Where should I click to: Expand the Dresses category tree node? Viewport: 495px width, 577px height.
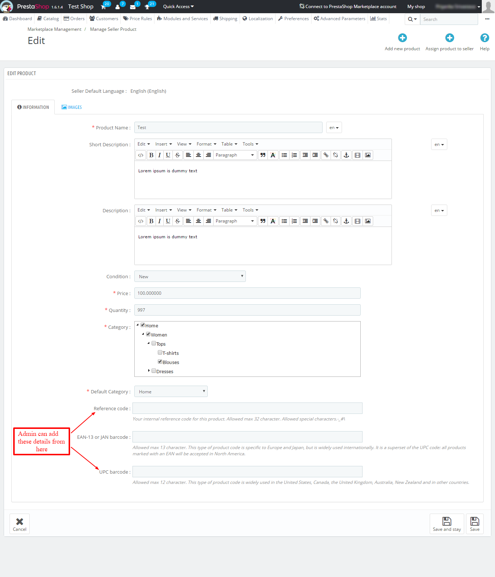(149, 371)
